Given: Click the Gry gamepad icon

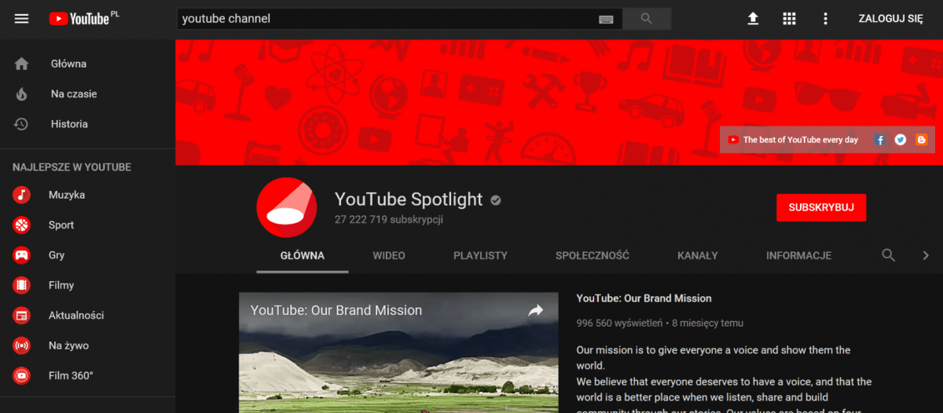Looking at the screenshot, I should pyautogui.click(x=21, y=255).
